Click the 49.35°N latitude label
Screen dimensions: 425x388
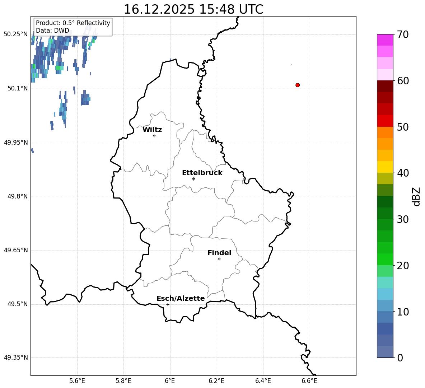tap(16, 357)
